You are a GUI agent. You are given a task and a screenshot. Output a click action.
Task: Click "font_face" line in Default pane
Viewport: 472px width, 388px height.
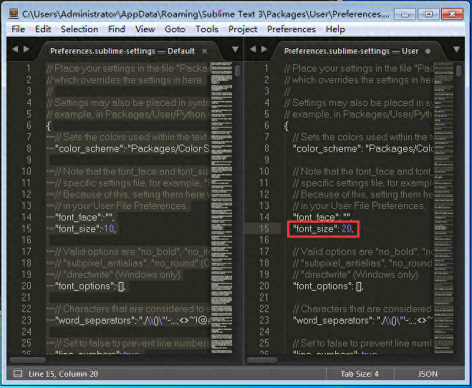[85, 218]
